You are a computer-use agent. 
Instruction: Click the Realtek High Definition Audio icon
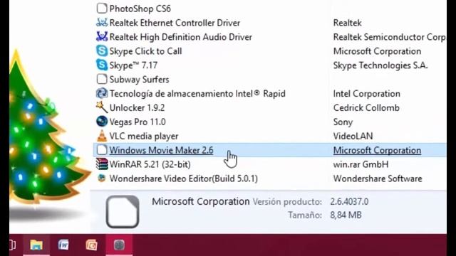click(x=102, y=36)
